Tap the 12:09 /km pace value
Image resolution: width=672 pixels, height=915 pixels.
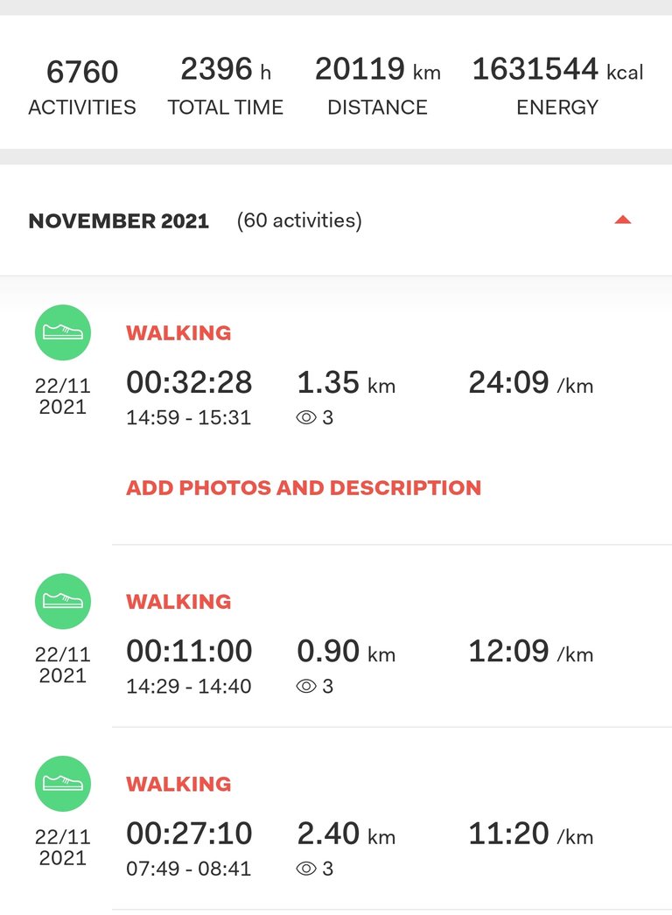(x=531, y=652)
